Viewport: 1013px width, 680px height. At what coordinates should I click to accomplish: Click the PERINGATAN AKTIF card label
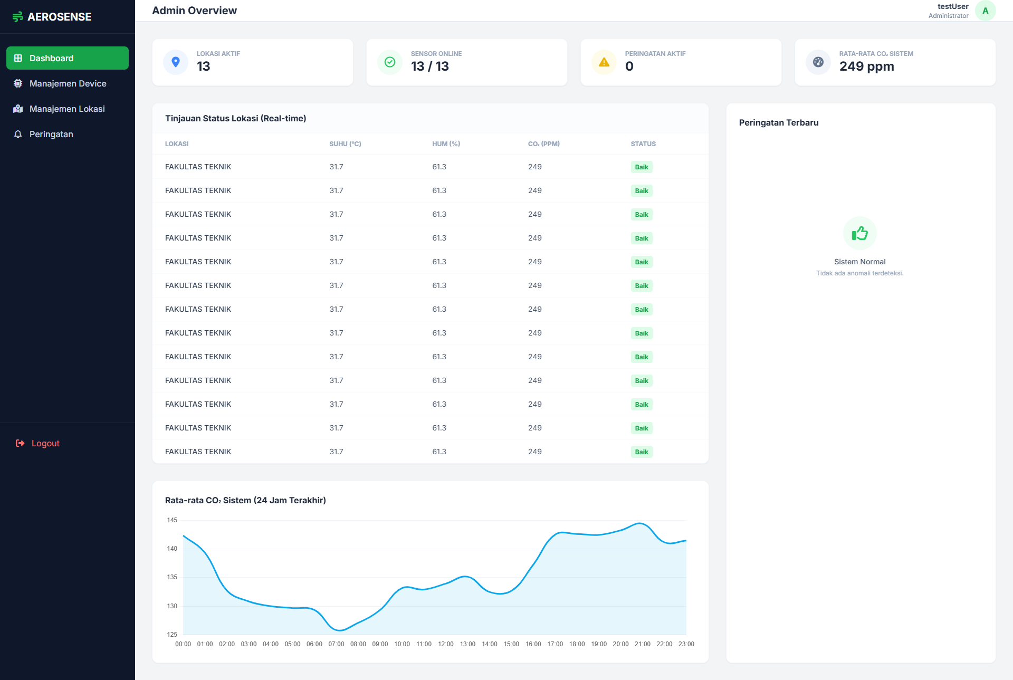click(x=655, y=54)
